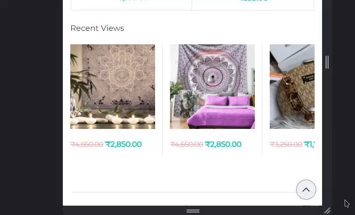Click the first product's ₹2,850.00 sale price
355x215 pixels.
pyautogui.click(x=124, y=144)
